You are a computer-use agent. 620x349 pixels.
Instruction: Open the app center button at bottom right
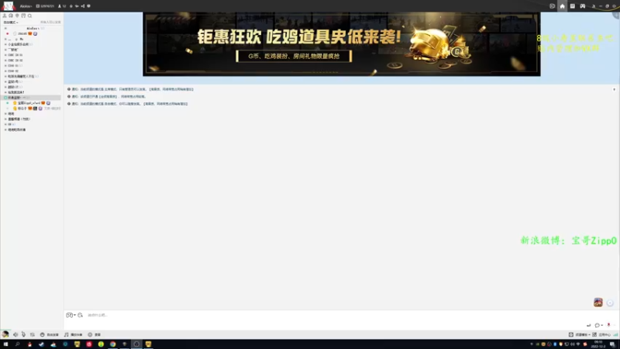point(602,335)
